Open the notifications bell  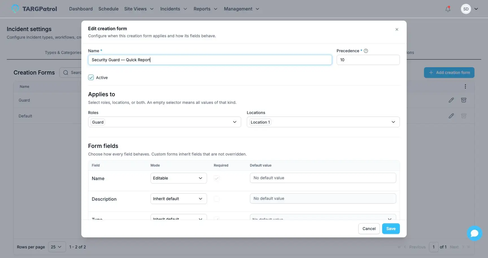[448, 9]
